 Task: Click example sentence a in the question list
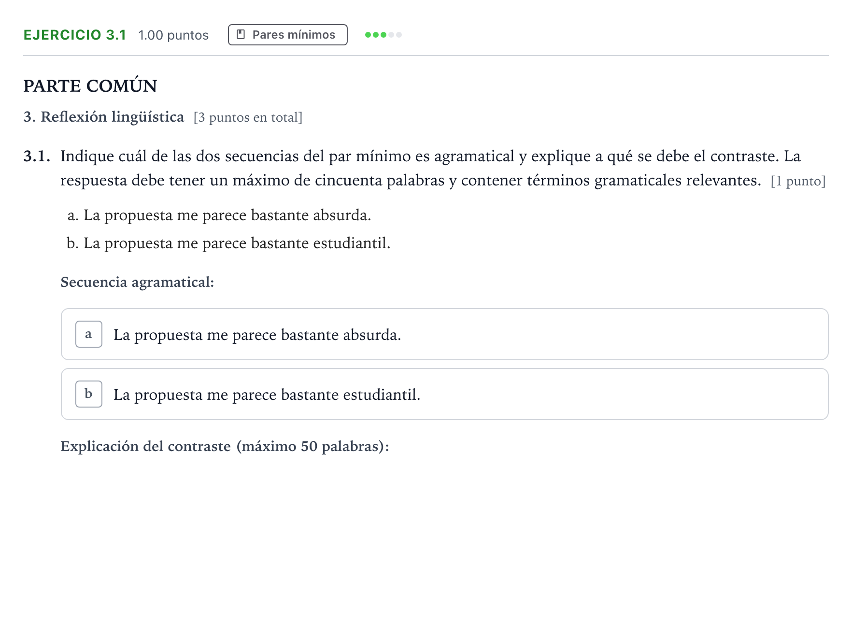coord(219,215)
